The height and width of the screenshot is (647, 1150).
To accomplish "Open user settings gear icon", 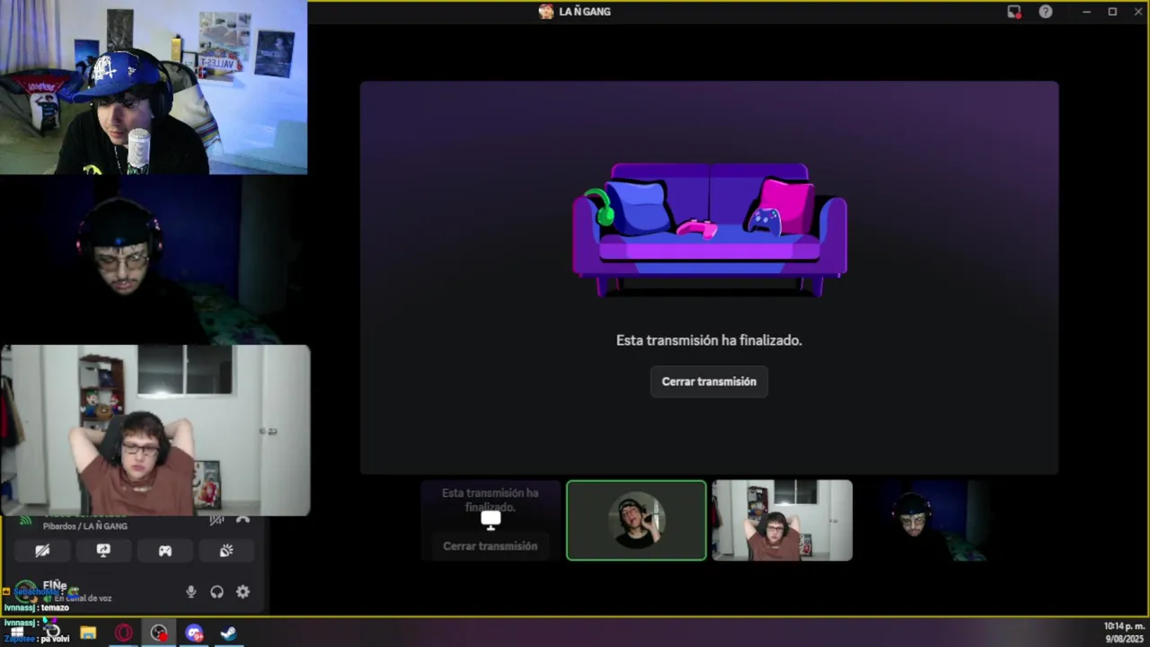I will (x=243, y=591).
